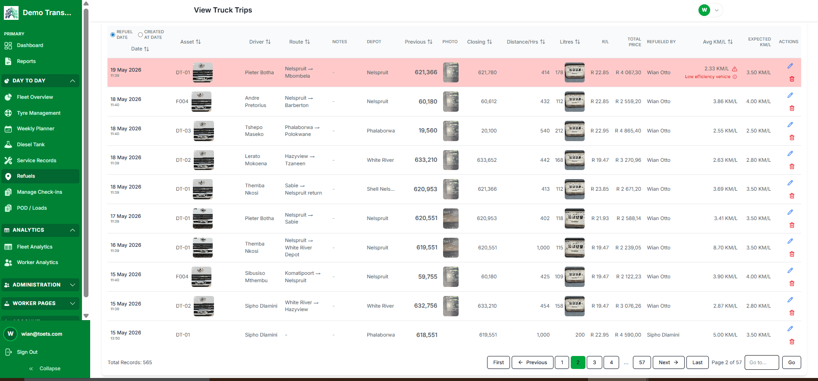The height and width of the screenshot is (381, 818).
Task: Edit the 19 May 2026 DT-01 refuel record
Action: click(x=790, y=66)
